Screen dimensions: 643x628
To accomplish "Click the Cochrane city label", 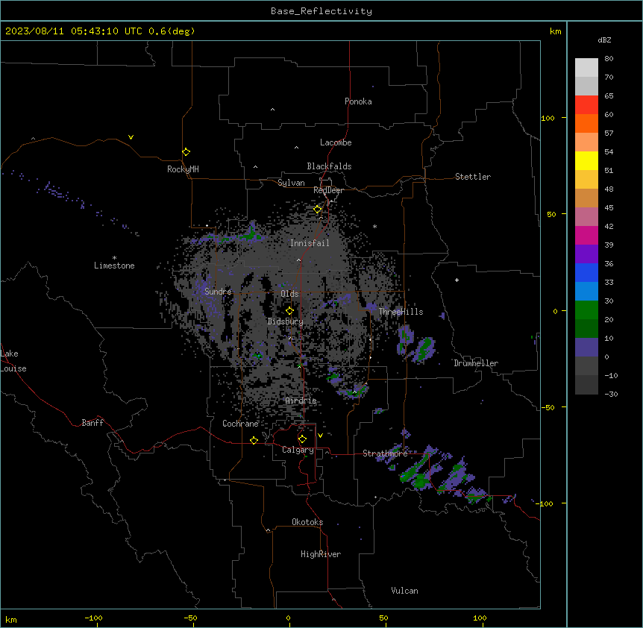I will tap(240, 424).
